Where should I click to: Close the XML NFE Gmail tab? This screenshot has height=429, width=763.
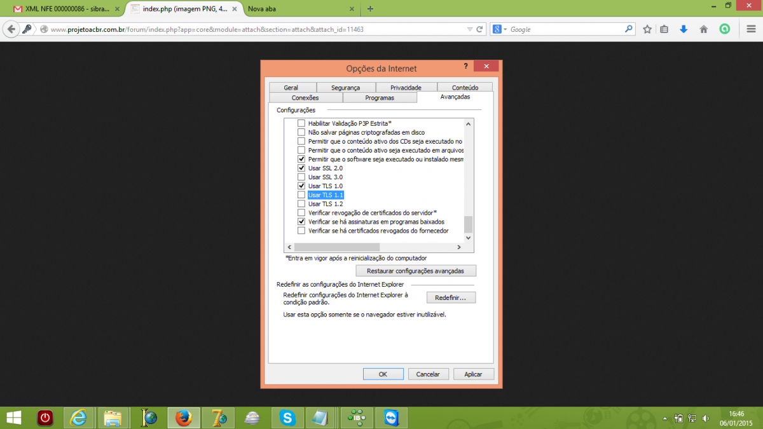pos(116,10)
